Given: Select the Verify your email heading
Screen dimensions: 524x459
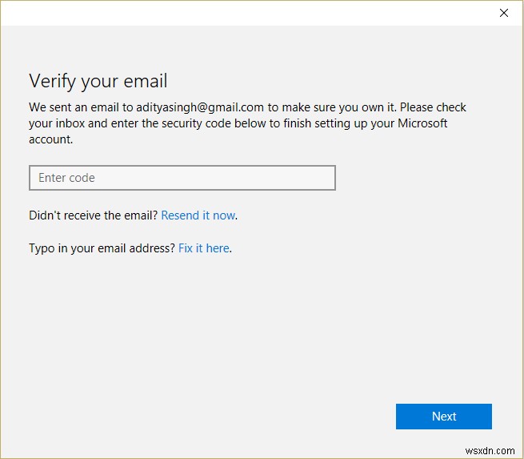Looking at the screenshot, I should coord(98,81).
